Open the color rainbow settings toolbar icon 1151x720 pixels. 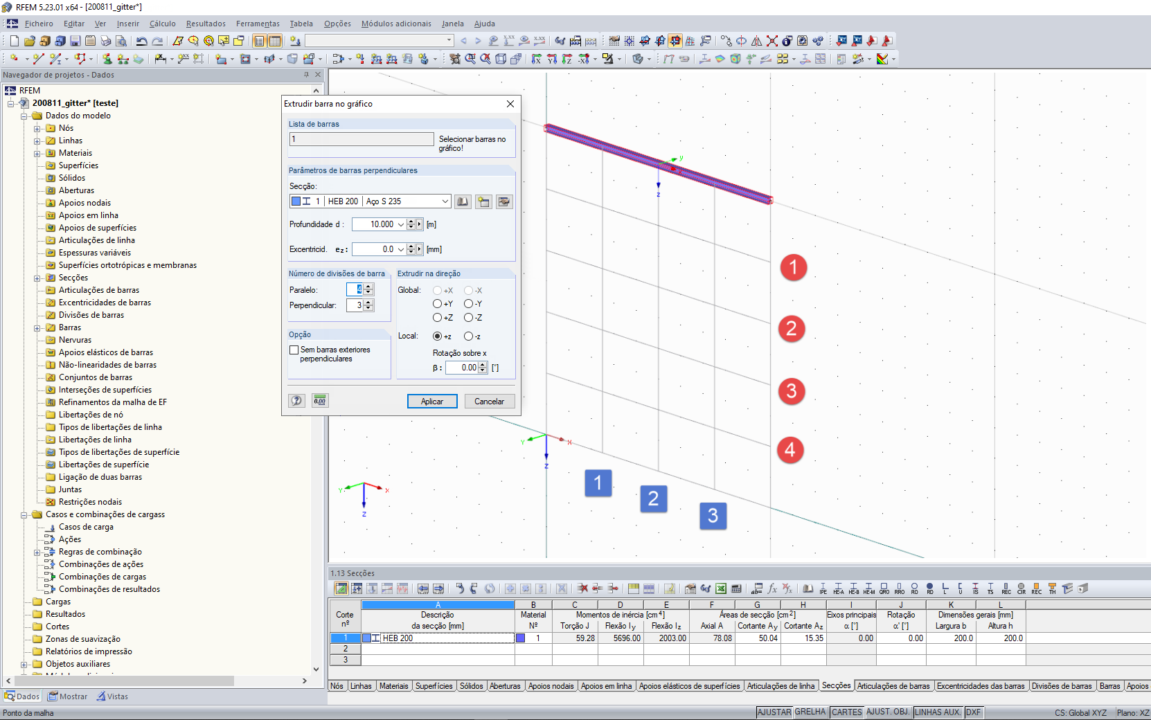tap(882, 59)
